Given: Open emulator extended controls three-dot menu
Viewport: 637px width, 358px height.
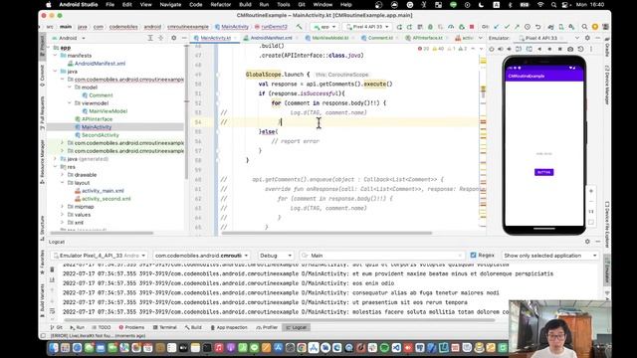Looking at the screenshot, I should click(591, 49).
